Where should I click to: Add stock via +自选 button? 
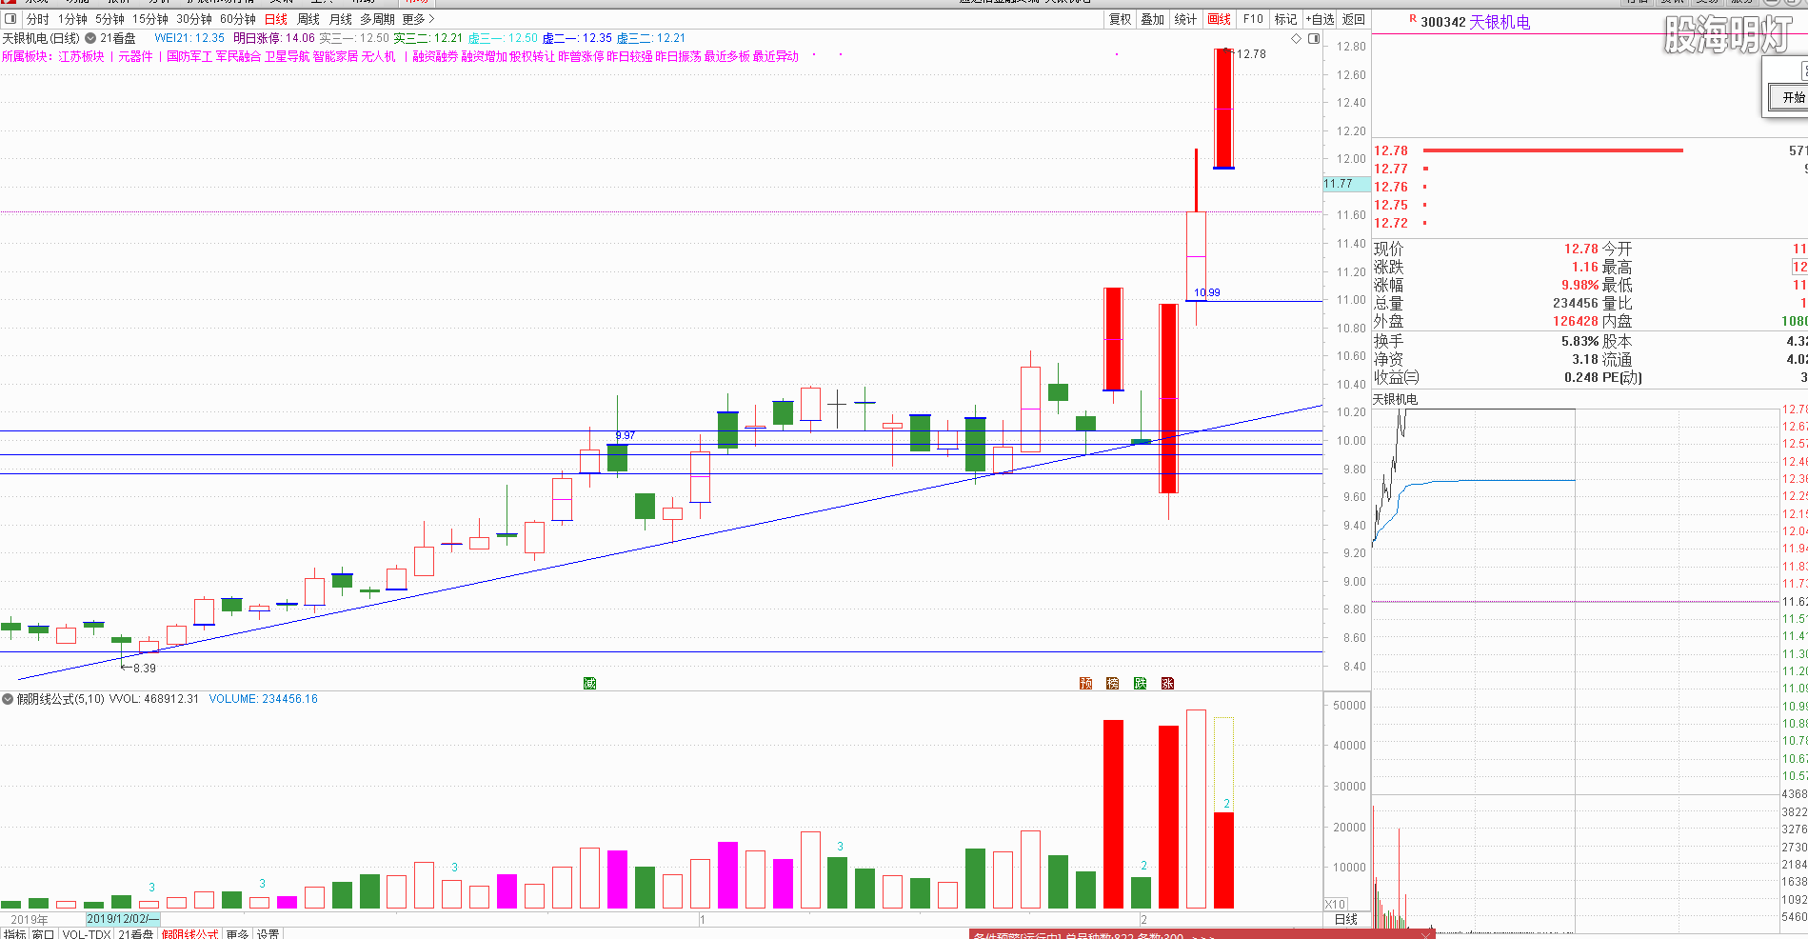point(1320,19)
